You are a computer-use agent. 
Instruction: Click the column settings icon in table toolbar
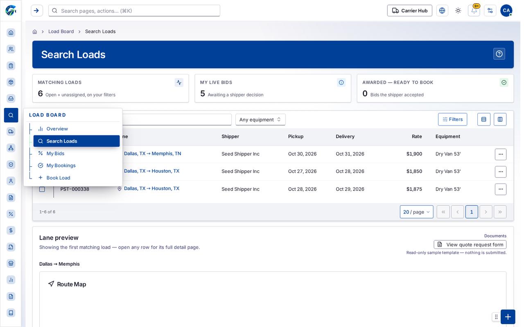tap(500, 119)
